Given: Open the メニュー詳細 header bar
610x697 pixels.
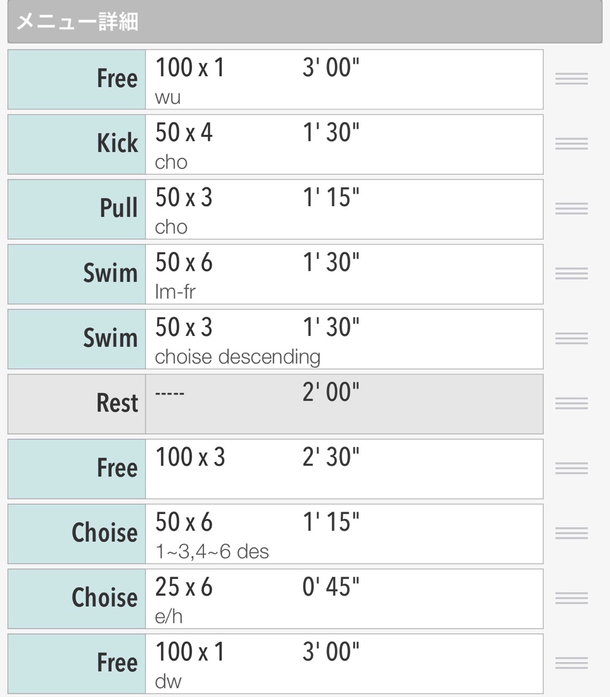Looking at the screenshot, I should click(x=305, y=22).
